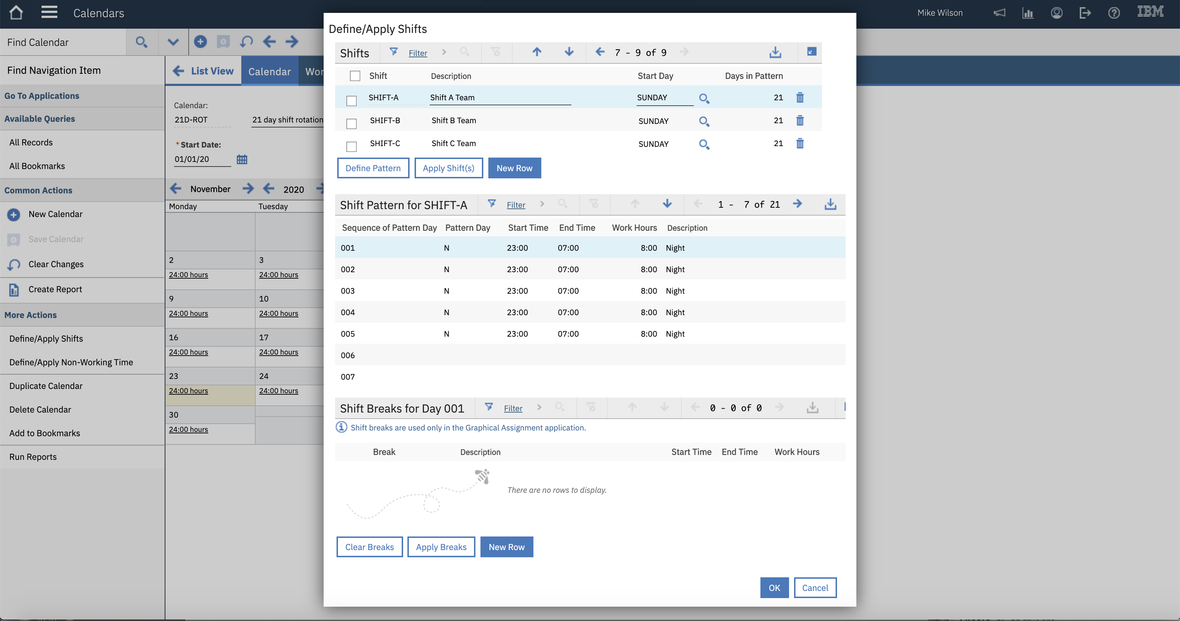Image resolution: width=1180 pixels, height=621 pixels.
Task: Click the Home icon in header
Action: pyautogui.click(x=16, y=13)
